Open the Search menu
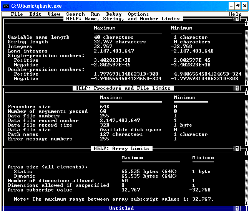The image size is (249, 211). click(x=75, y=14)
